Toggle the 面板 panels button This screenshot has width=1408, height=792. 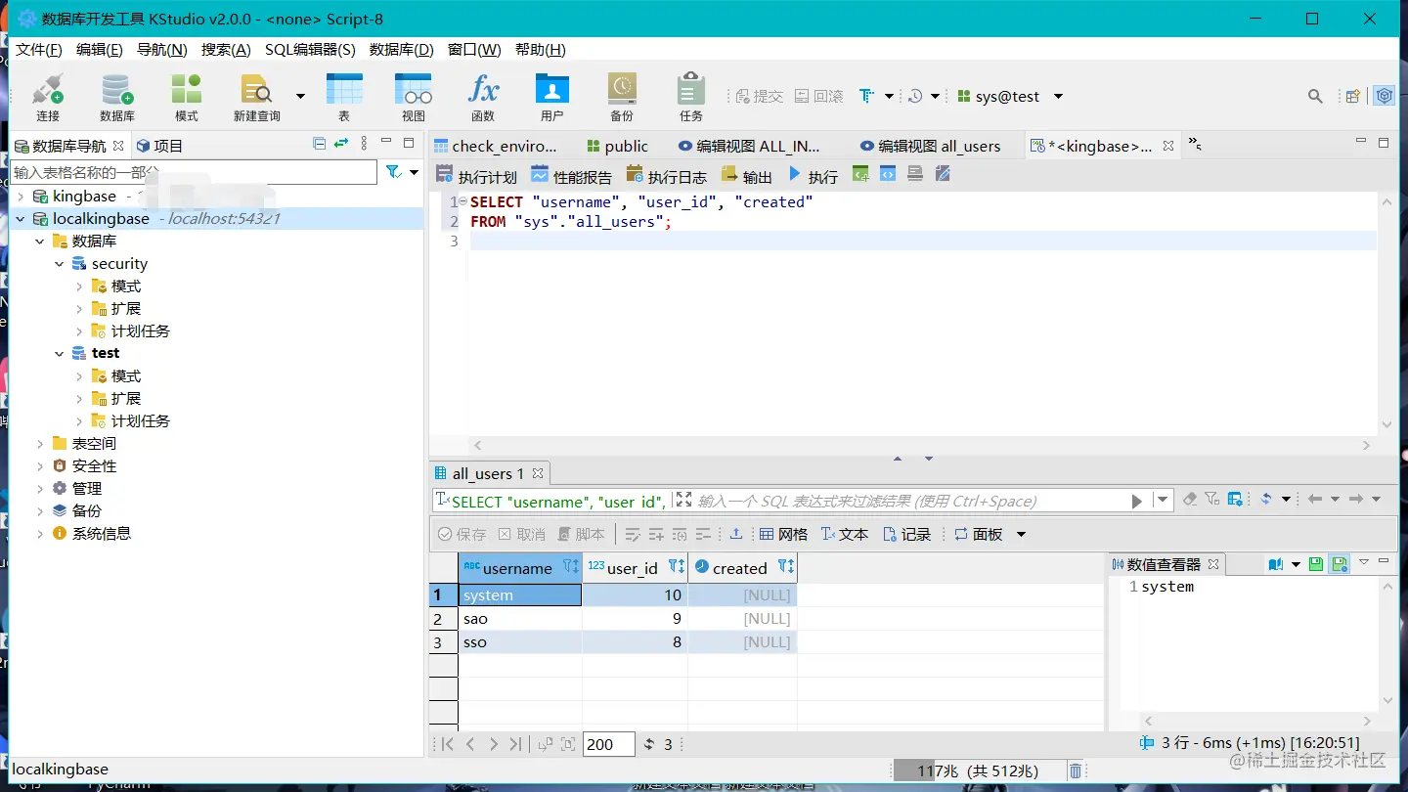[x=979, y=534]
